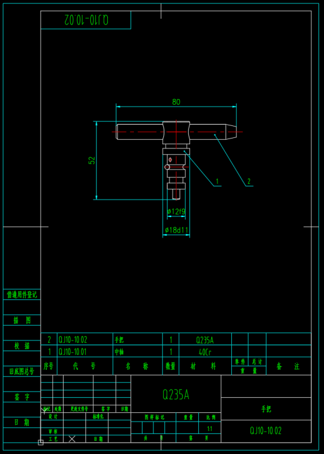
Task: Click the 设计 label in title block
Action: [53, 417]
